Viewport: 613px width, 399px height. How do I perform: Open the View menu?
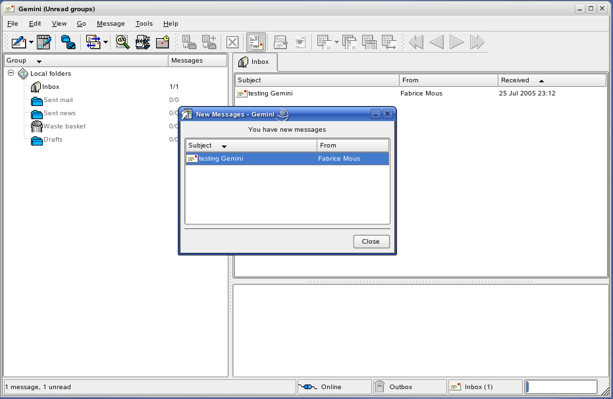pos(59,24)
